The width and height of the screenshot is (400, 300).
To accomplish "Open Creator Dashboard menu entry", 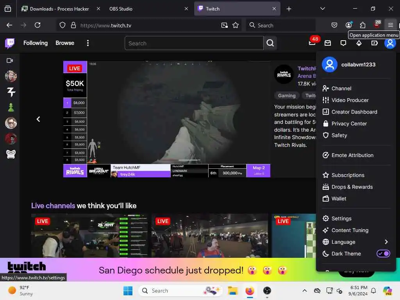I will (x=356, y=112).
